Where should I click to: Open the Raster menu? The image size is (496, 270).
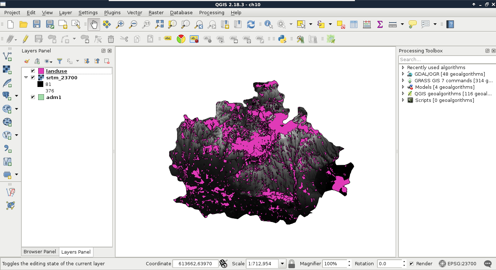click(x=156, y=12)
